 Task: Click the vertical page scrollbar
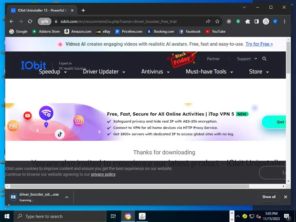click(288, 58)
